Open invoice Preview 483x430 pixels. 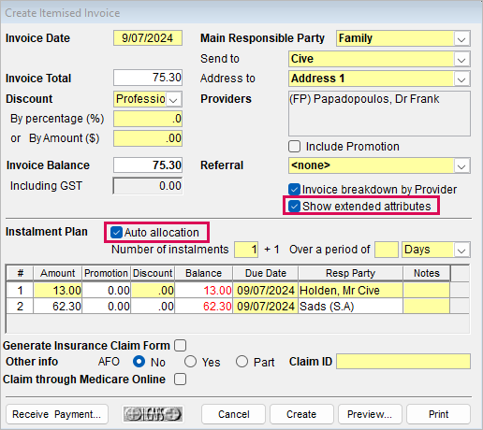pyautogui.click(x=370, y=414)
